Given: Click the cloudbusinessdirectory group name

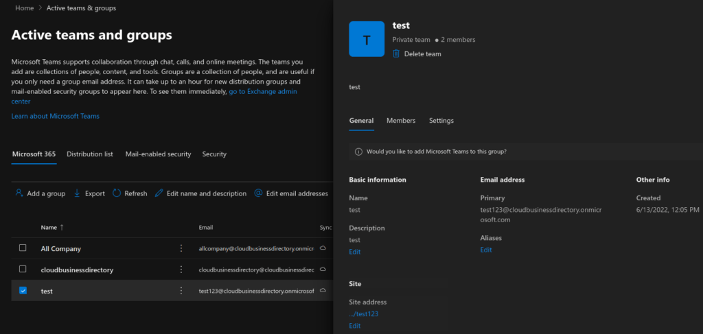Looking at the screenshot, I should [x=77, y=270].
